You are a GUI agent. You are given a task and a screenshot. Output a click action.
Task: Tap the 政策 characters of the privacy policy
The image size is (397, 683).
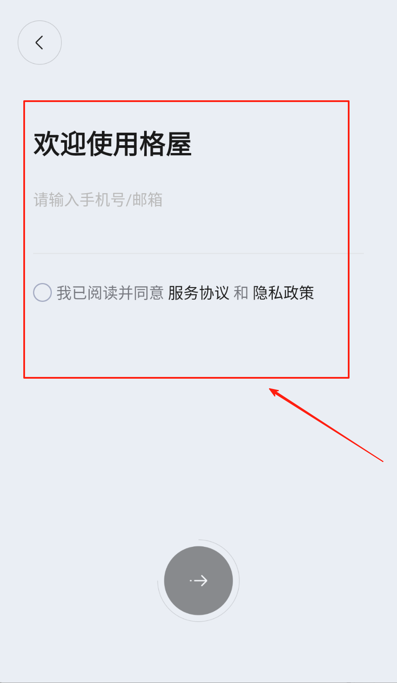[x=299, y=293]
